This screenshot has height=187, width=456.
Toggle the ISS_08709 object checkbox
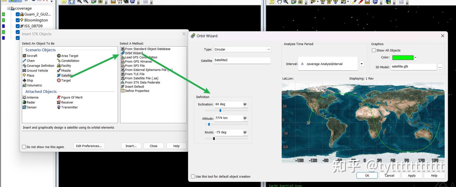pyautogui.click(x=18, y=26)
